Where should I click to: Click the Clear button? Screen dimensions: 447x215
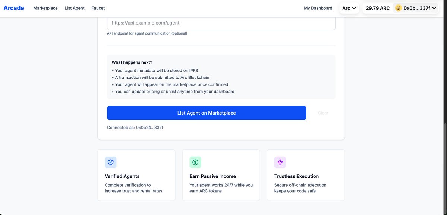click(x=323, y=113)
